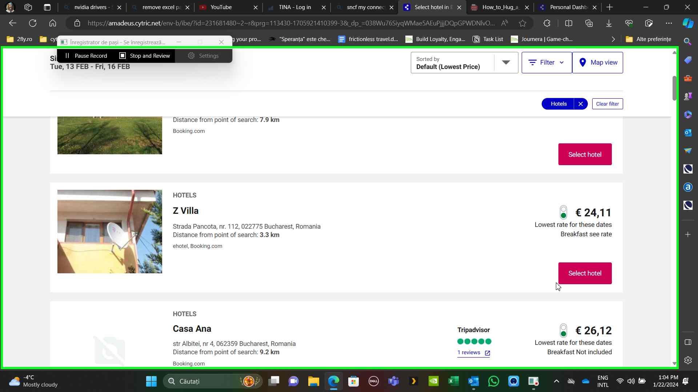
Task: Remove the Hotels filter chip with X
Action: (581, 104)
